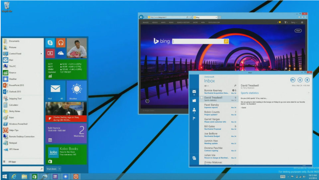
Task: Open SEARCH HISTORY on Bing
Action: click(183, 22)
